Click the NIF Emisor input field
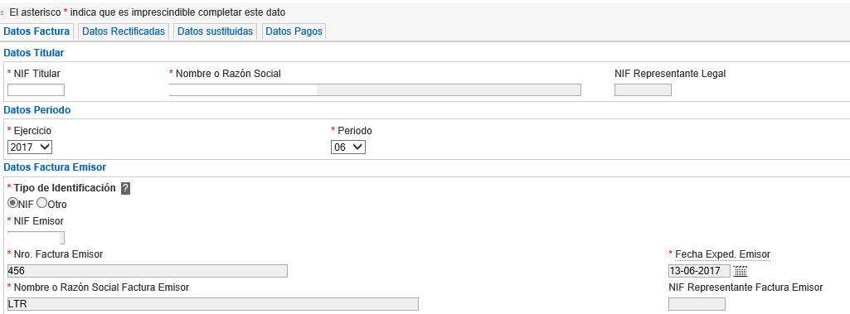The image size is (850, 314). coord(36,238)
